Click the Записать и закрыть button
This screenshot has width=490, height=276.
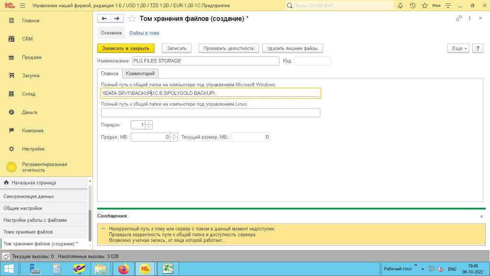[x=126, y=48]
